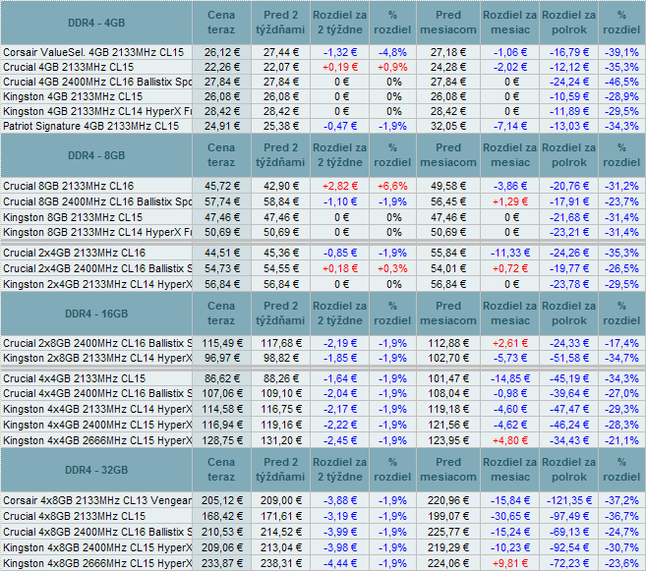Click '-24,24 €' half-year difference cell
The height and width of the screenshot is (571, 646).
point(569,82)
